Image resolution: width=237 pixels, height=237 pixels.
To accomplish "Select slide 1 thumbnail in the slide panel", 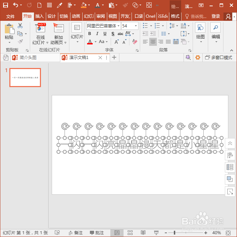I will click(25, 77).
